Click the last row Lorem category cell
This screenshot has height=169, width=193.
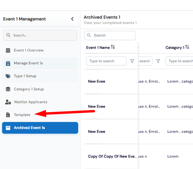pyautogui.click(x=173, y=156)
